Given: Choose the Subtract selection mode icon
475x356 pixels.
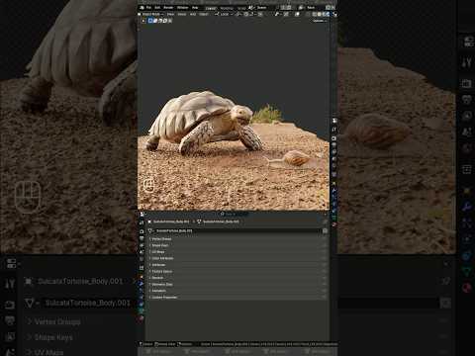Looking at the screenshot, I should 160,21.
